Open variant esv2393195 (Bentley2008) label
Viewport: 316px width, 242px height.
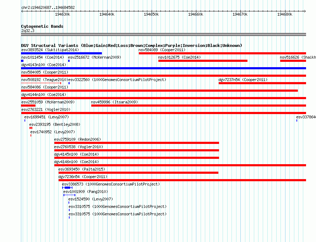pyautogui.click(x=55, y=124)
